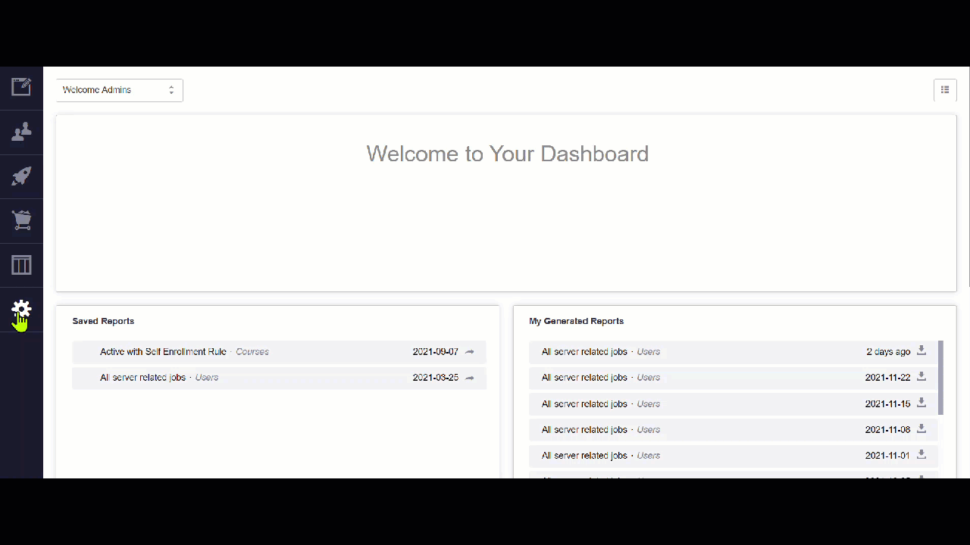Click the Courses label in saved reports
This screenshot has width=970, height=545.
coord(252,352)
